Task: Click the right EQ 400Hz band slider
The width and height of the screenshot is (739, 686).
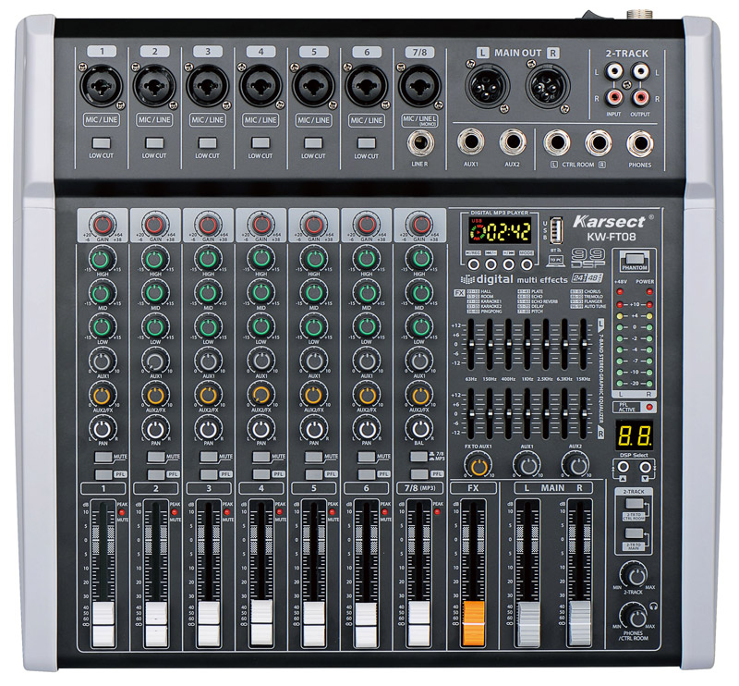Action: pos(508,414)
